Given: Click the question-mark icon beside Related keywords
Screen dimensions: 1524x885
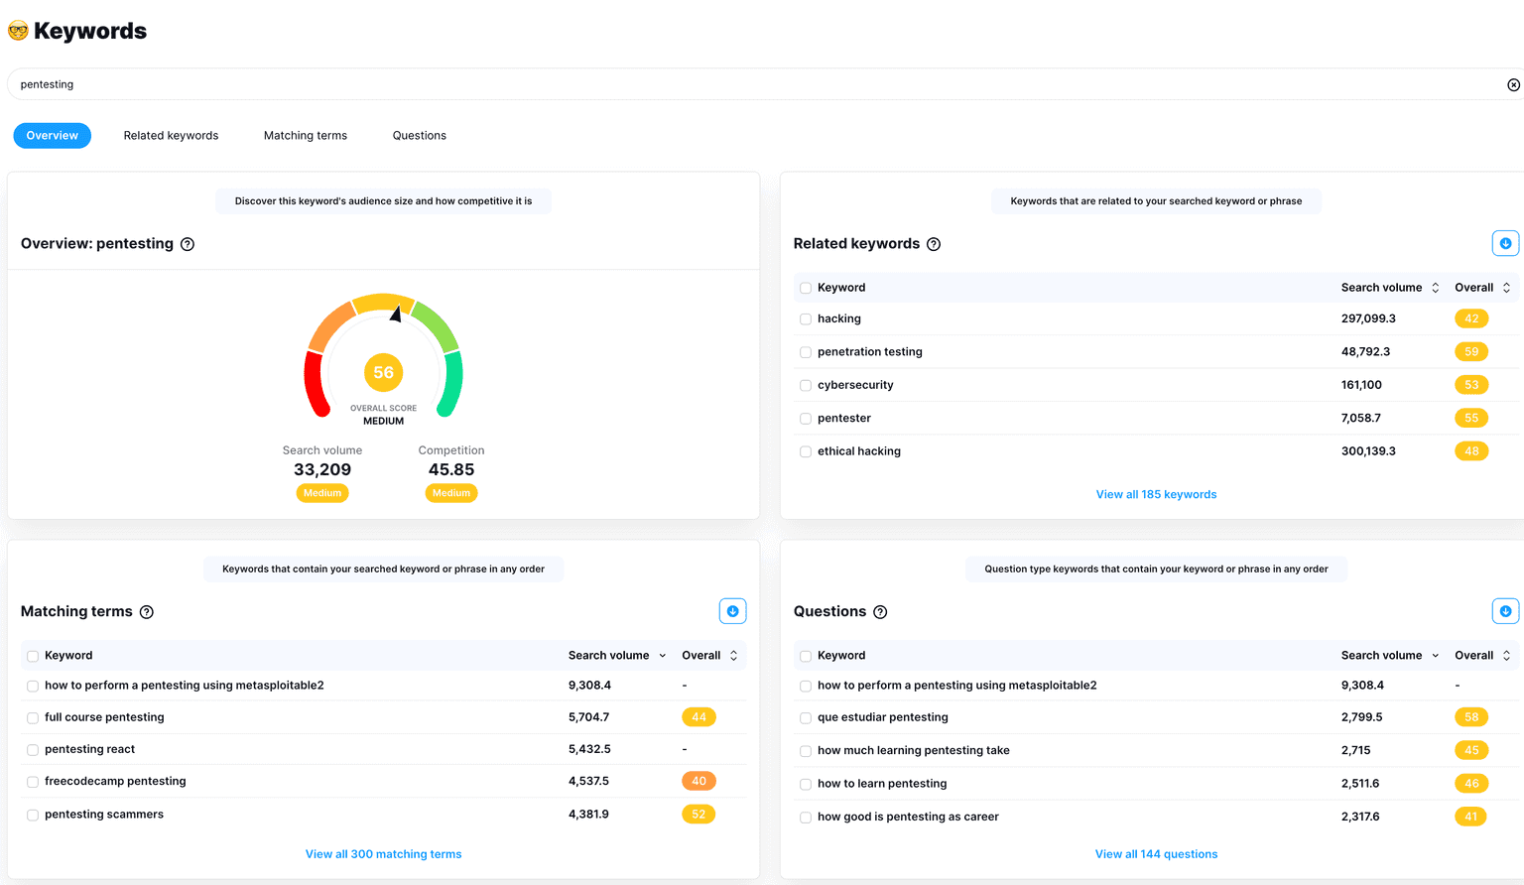Looking at the screenshot, I should tap(933, 243).
